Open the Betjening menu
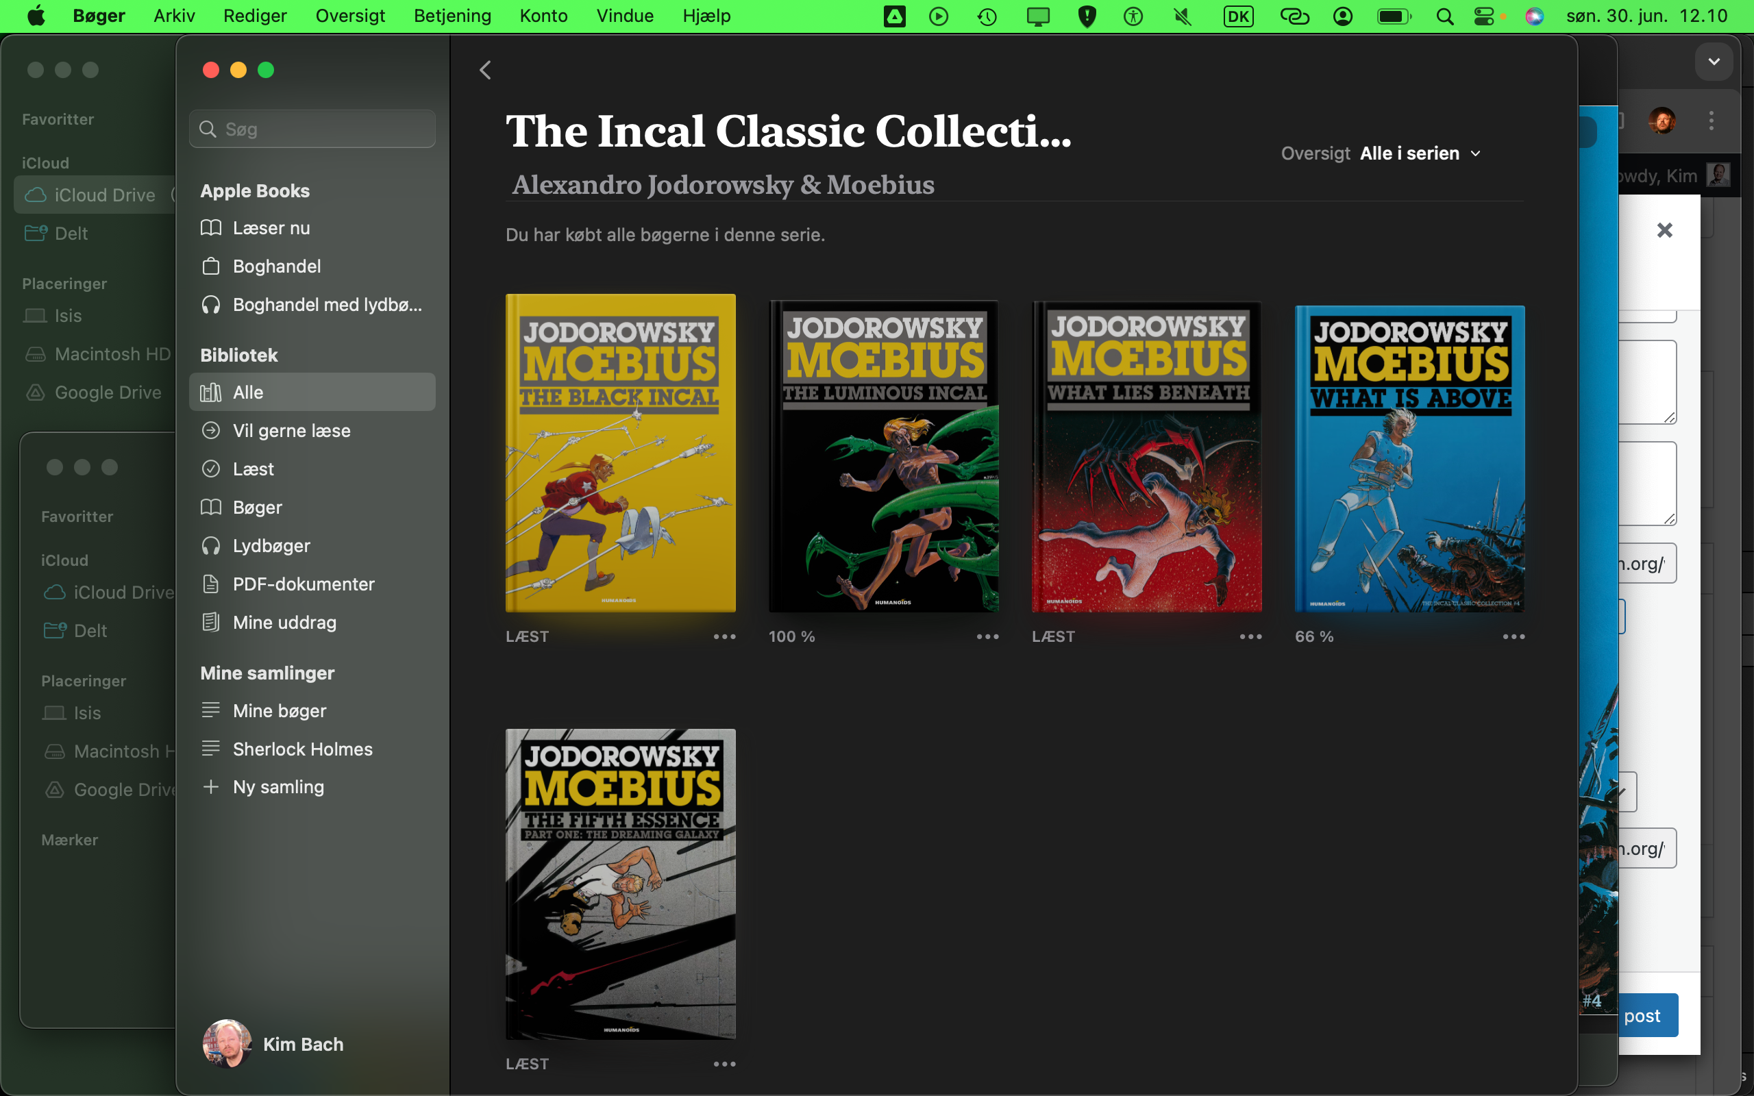 pos(452,16)
